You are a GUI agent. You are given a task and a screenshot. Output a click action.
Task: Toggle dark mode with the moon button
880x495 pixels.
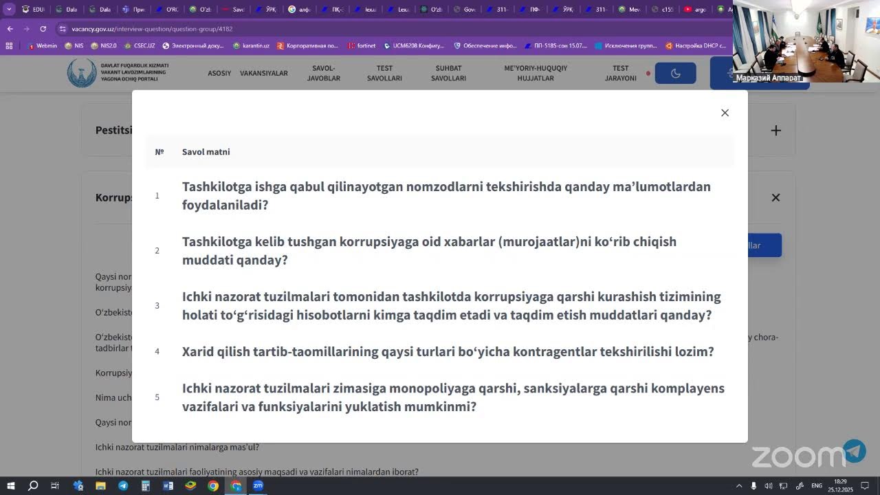675,73
